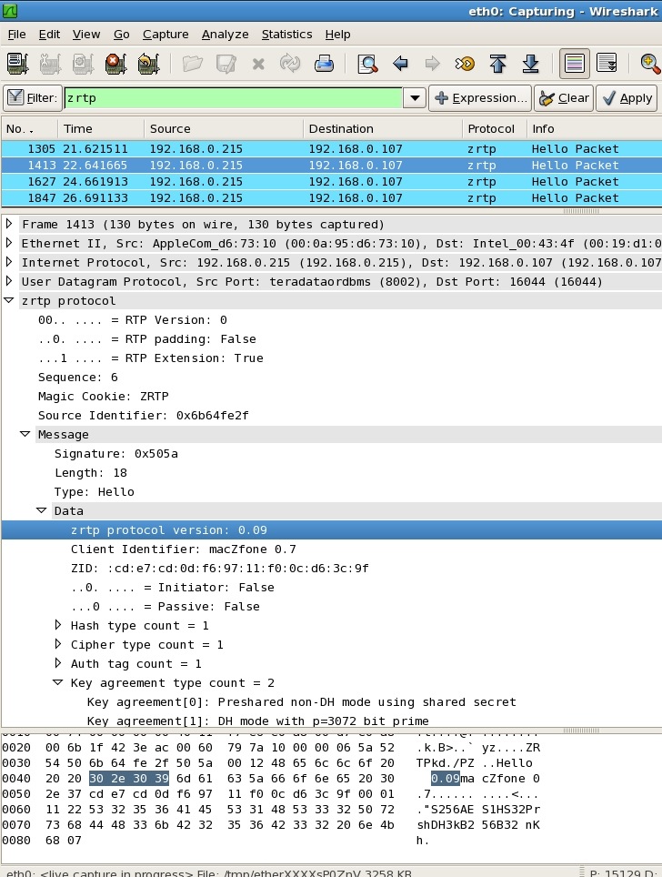Jump to the last packet
This screenshot has width=662, height=877.
point(530,64)
